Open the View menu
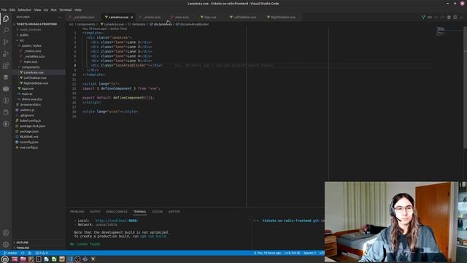Screen dimensions: 467x263 [x=37, y=9]
